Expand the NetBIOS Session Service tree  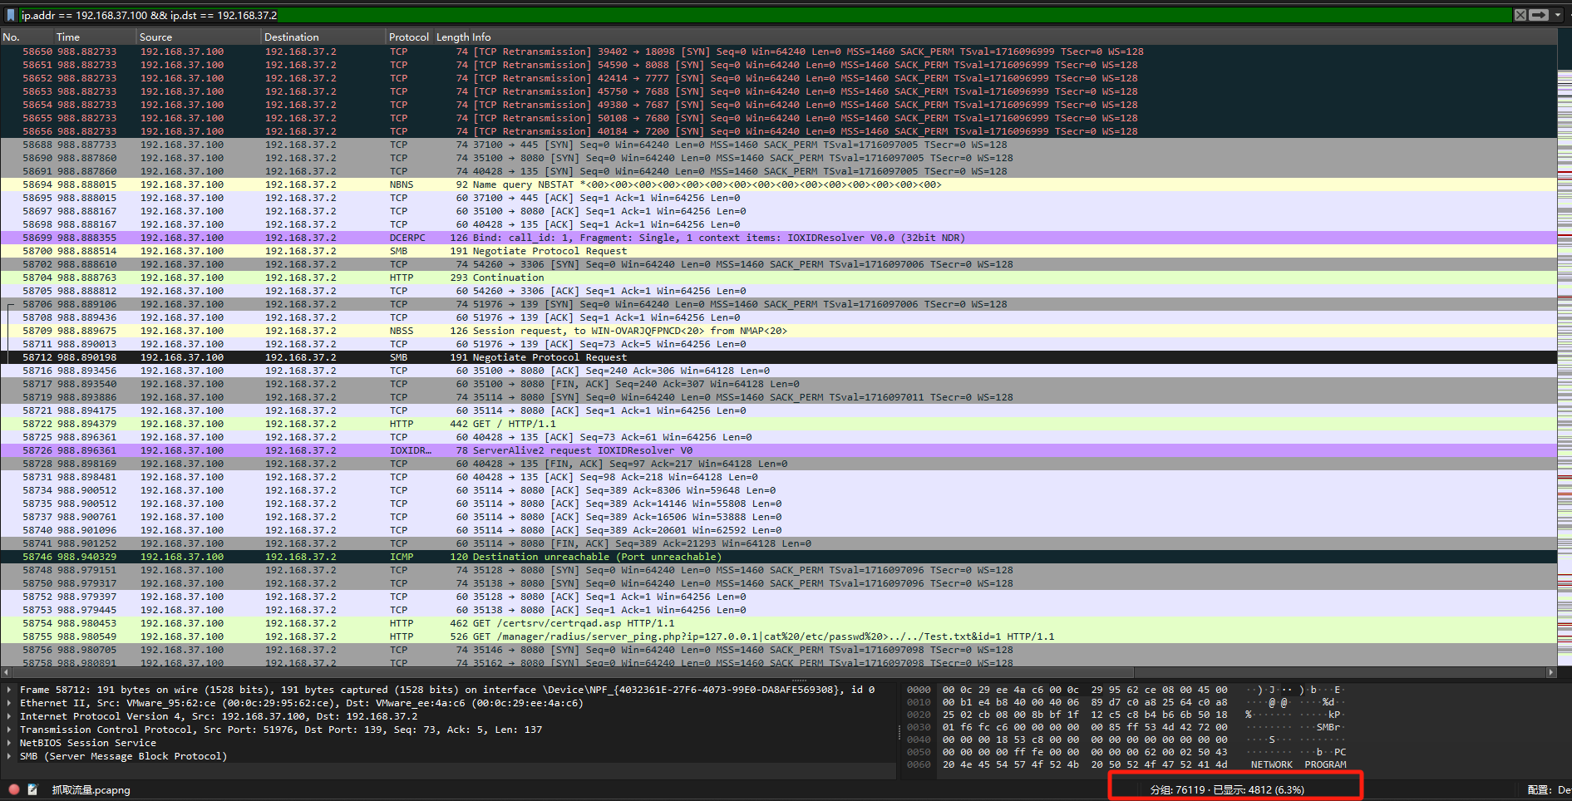9,743
